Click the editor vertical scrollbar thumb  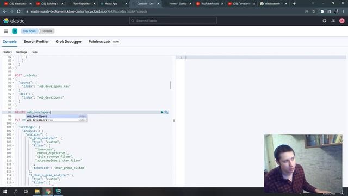[x=171, y=85]
